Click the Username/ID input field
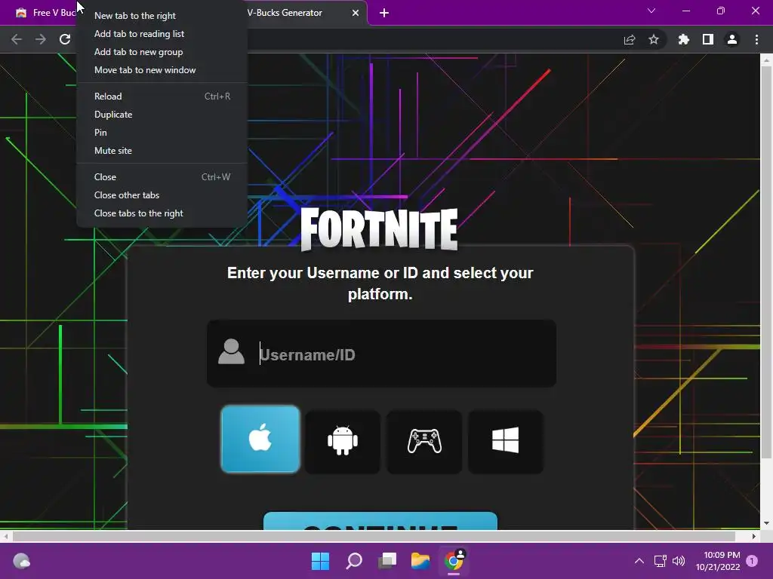 point(381,354)
